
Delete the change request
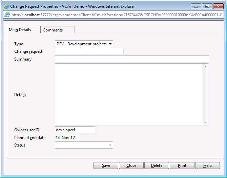[x=157, y=165]
